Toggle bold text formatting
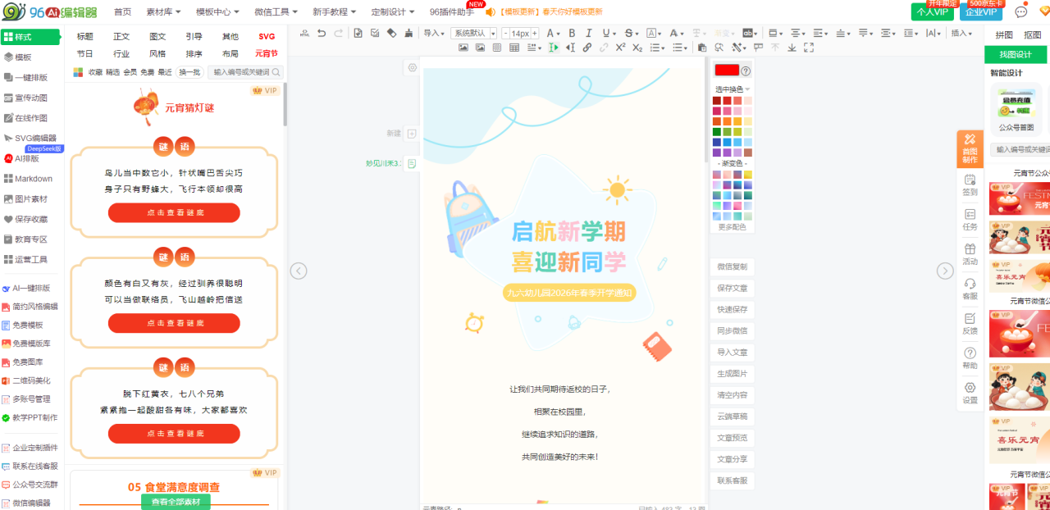 [x=572, y=33]
